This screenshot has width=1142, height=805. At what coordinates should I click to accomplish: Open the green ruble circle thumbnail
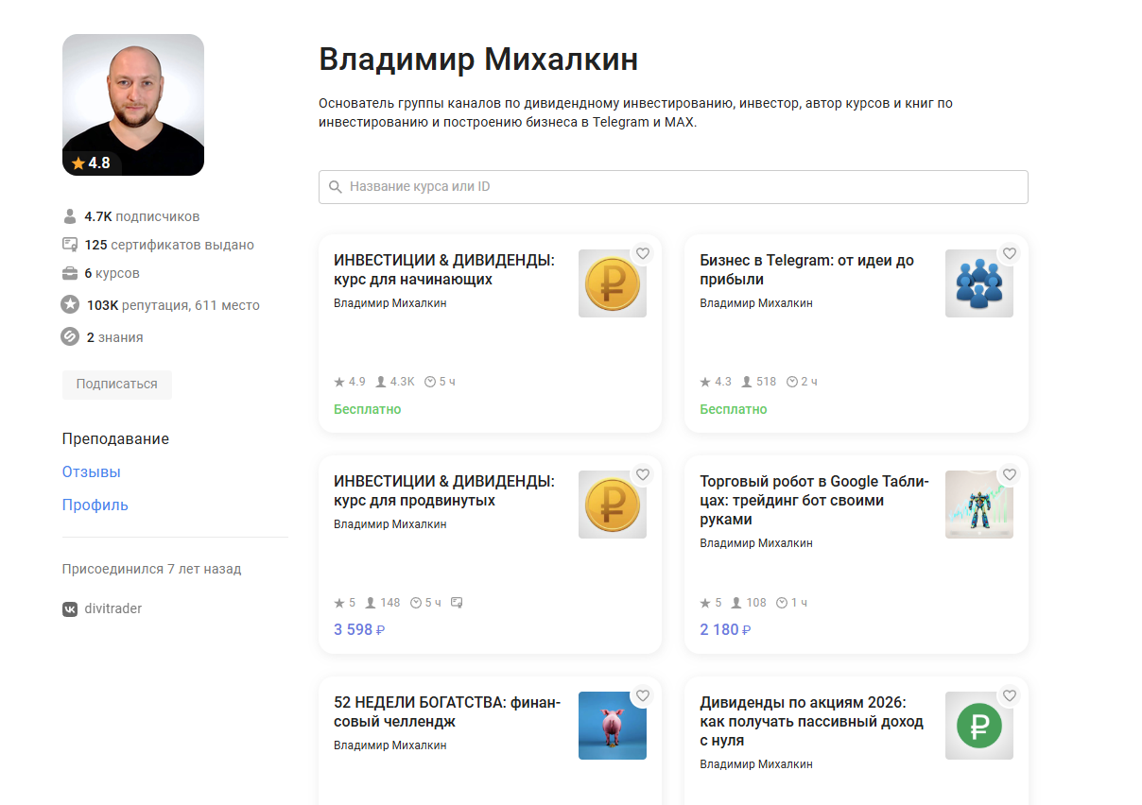(x=979, y=726)
